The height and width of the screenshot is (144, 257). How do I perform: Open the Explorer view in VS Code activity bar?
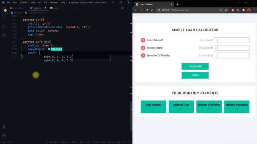coord(4,10)
